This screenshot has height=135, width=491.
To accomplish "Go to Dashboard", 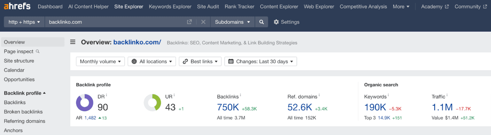I will tap(50, 6).
